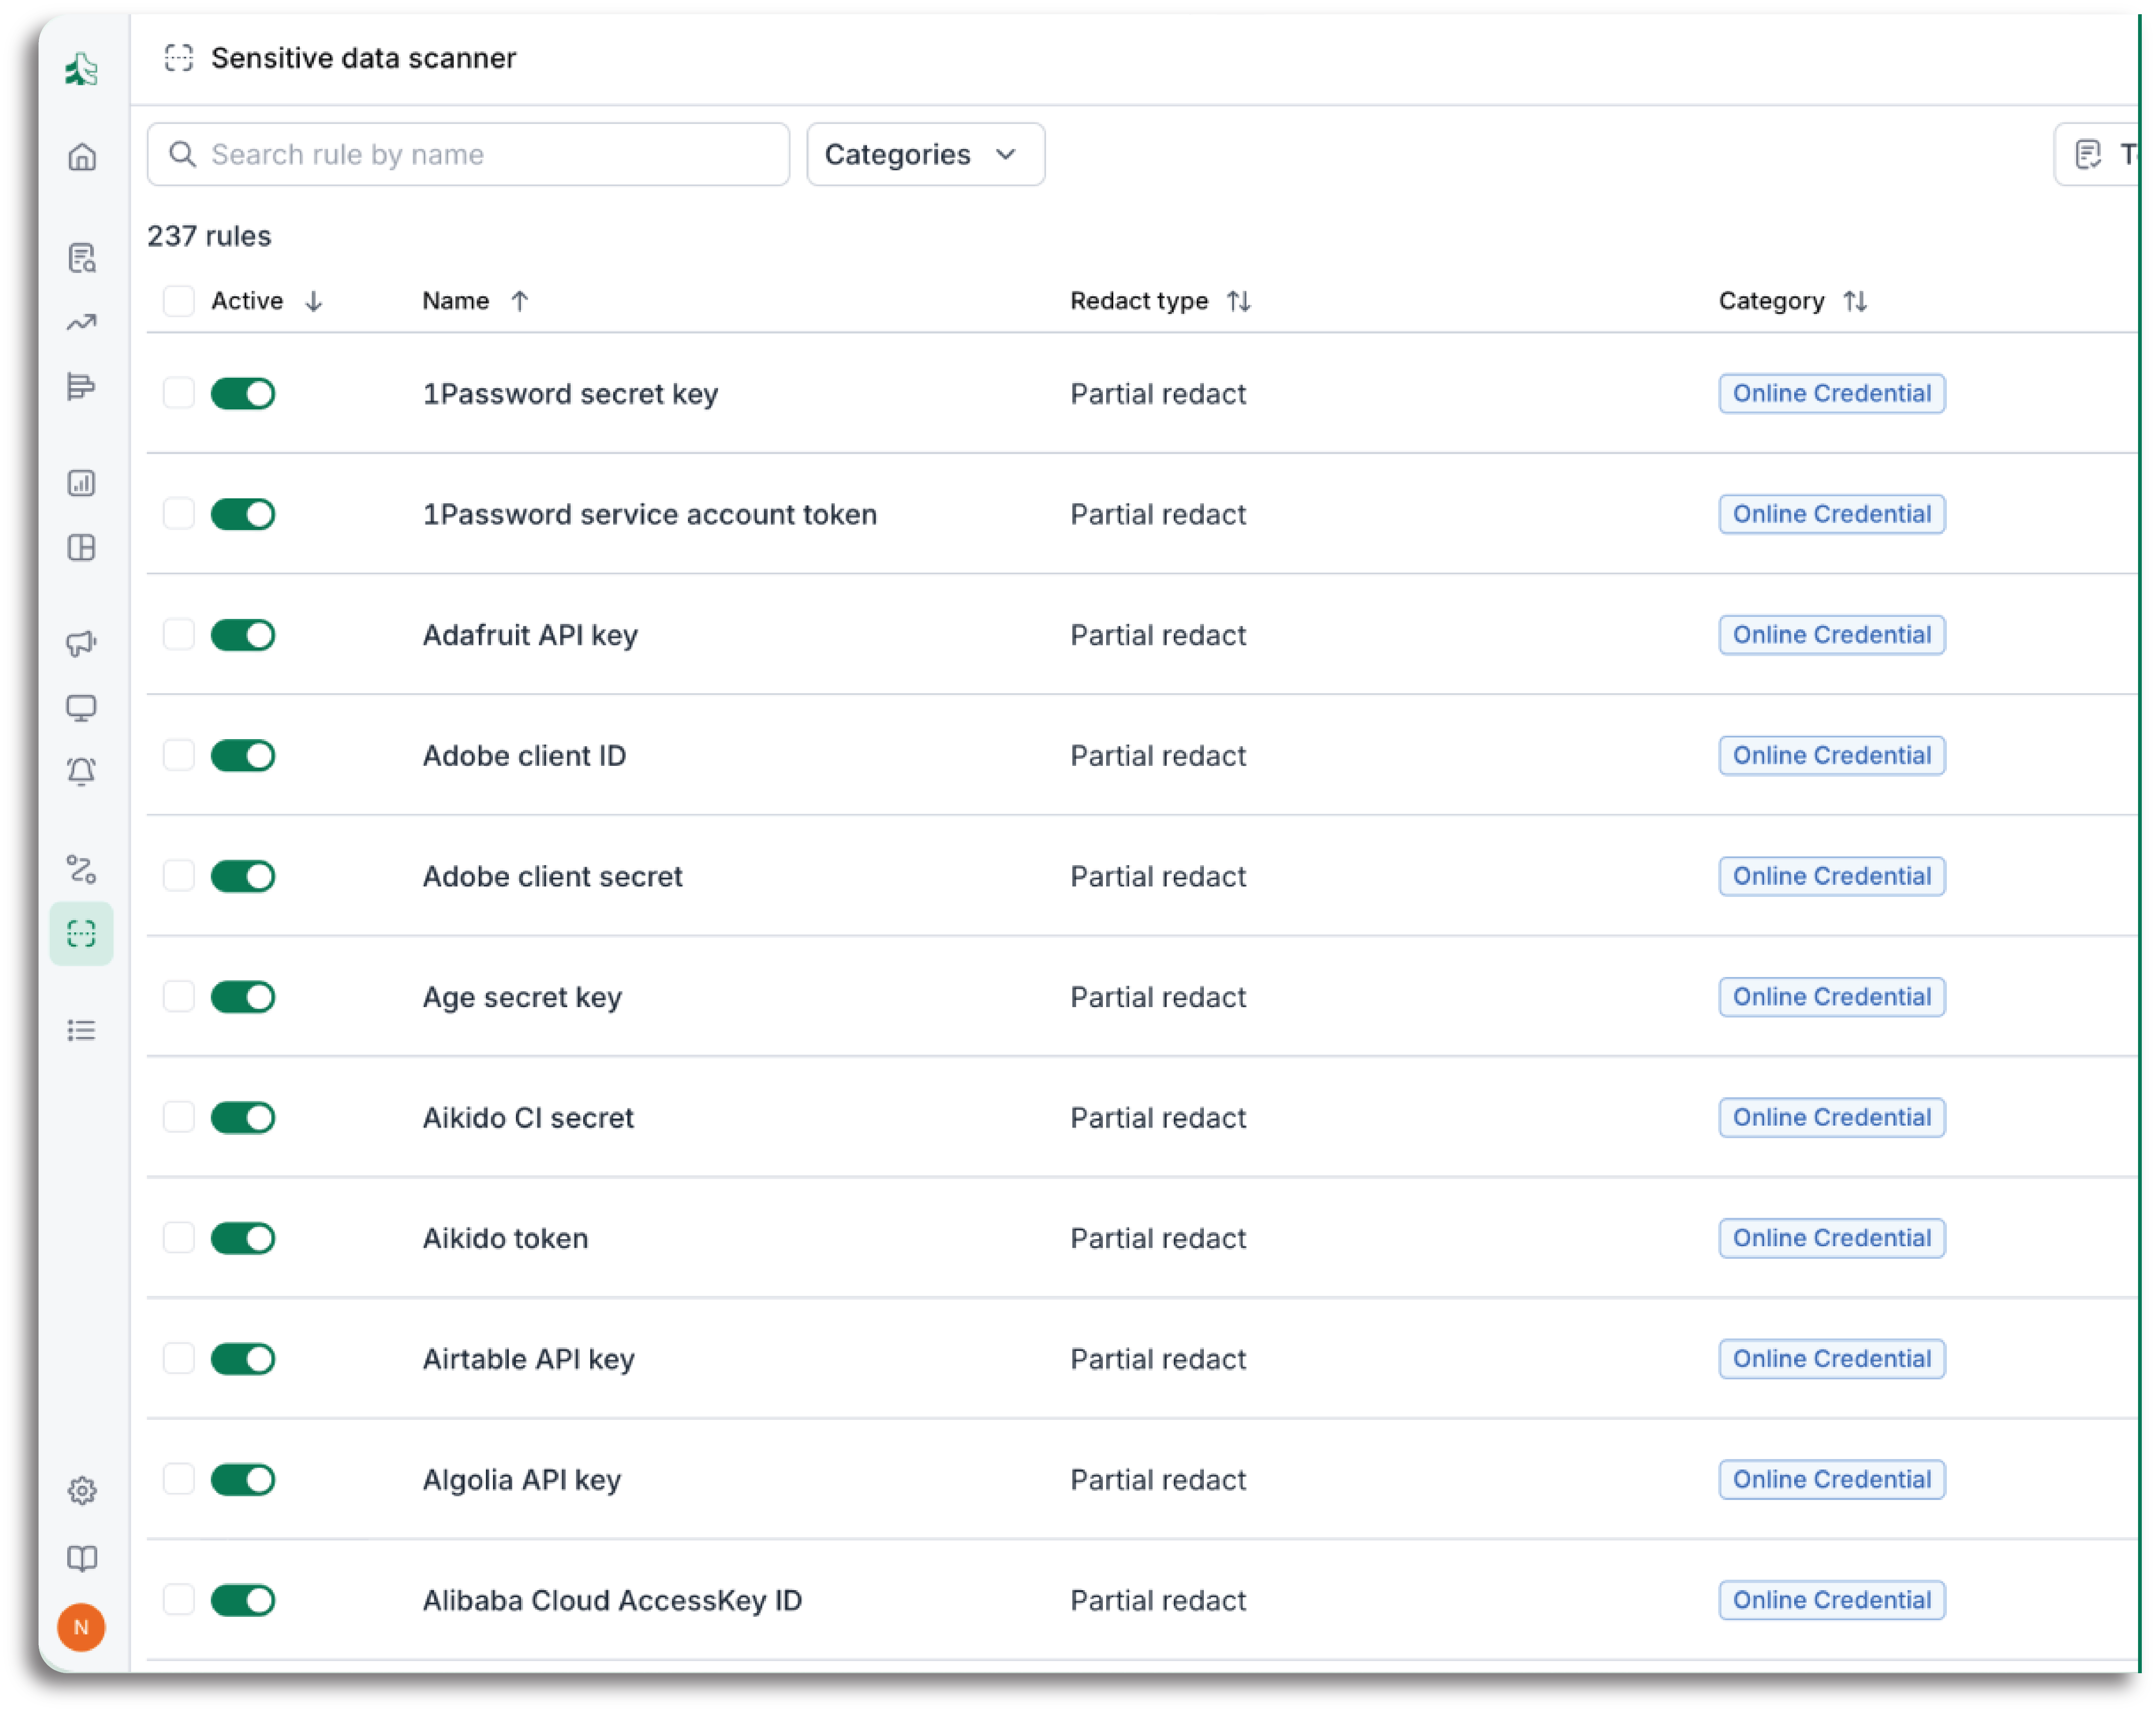2156x1712 pixels.
Task: Click the magnifier icon in search box
Action: point(182,154)
